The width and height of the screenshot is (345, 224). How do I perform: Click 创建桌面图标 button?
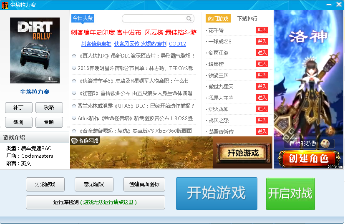click(144, 184)
